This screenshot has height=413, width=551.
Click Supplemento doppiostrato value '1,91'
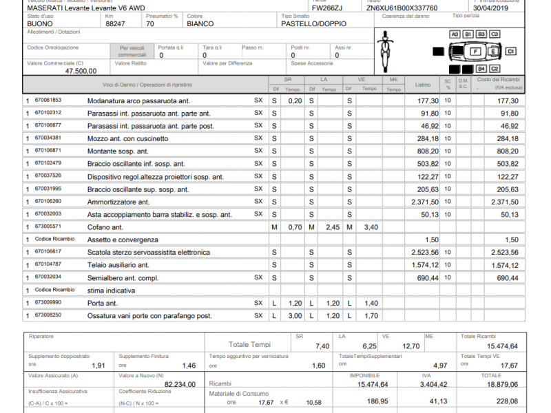click(98, 366)
